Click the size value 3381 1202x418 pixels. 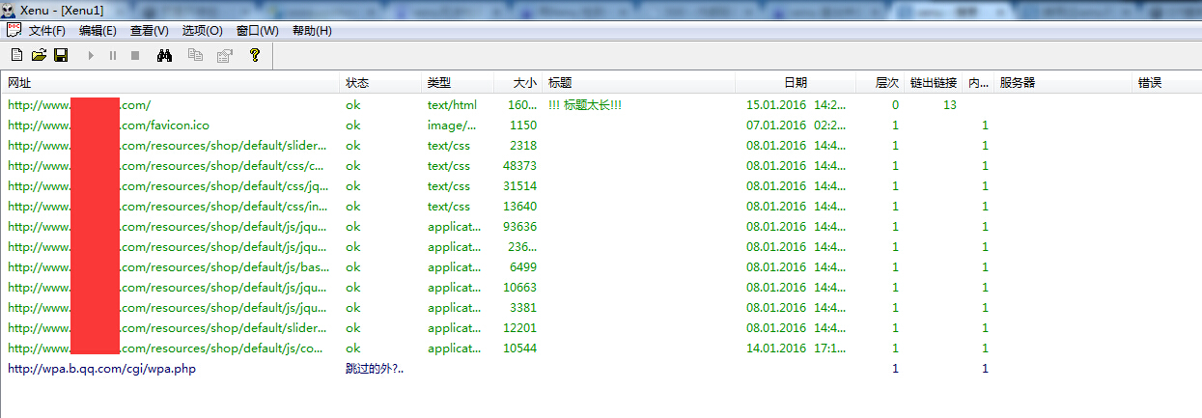tap(523, 308)
